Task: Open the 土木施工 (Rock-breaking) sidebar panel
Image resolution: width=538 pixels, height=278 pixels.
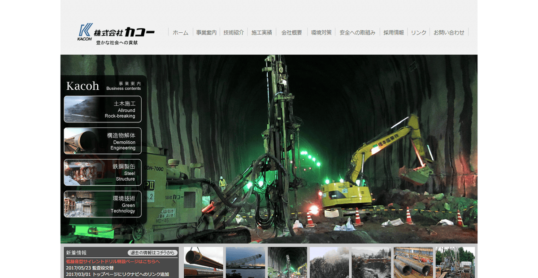Action: [x=102, y=109]
